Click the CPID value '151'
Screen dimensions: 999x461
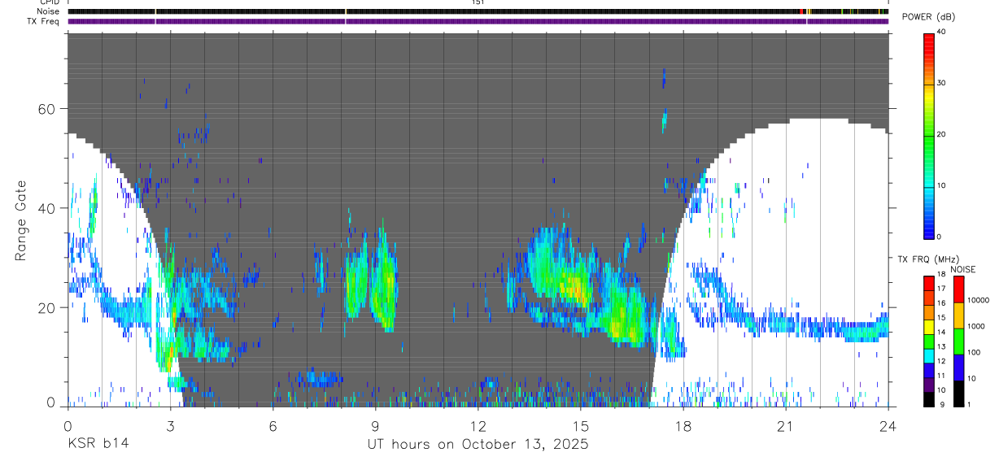coord(478,2)
